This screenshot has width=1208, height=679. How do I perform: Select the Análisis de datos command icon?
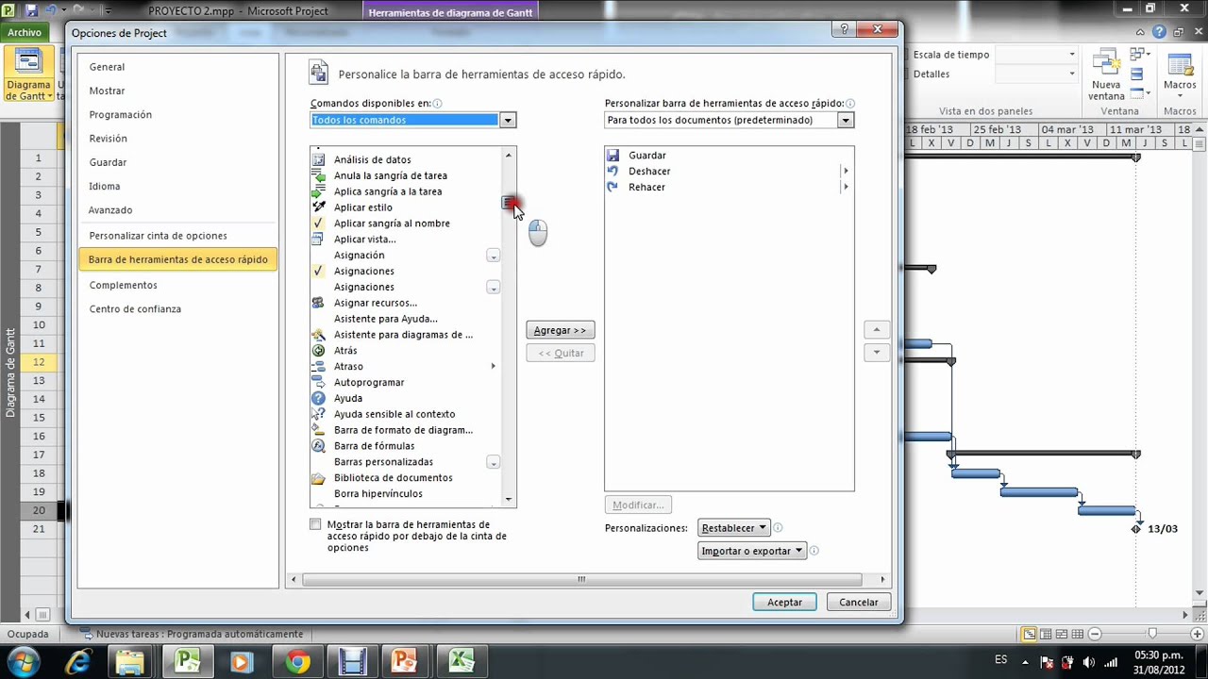(318, 159)
